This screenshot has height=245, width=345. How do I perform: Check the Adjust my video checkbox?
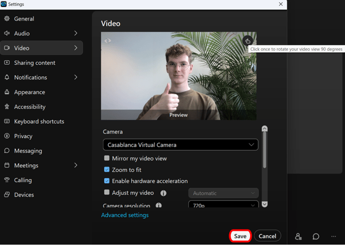(107, 192)
